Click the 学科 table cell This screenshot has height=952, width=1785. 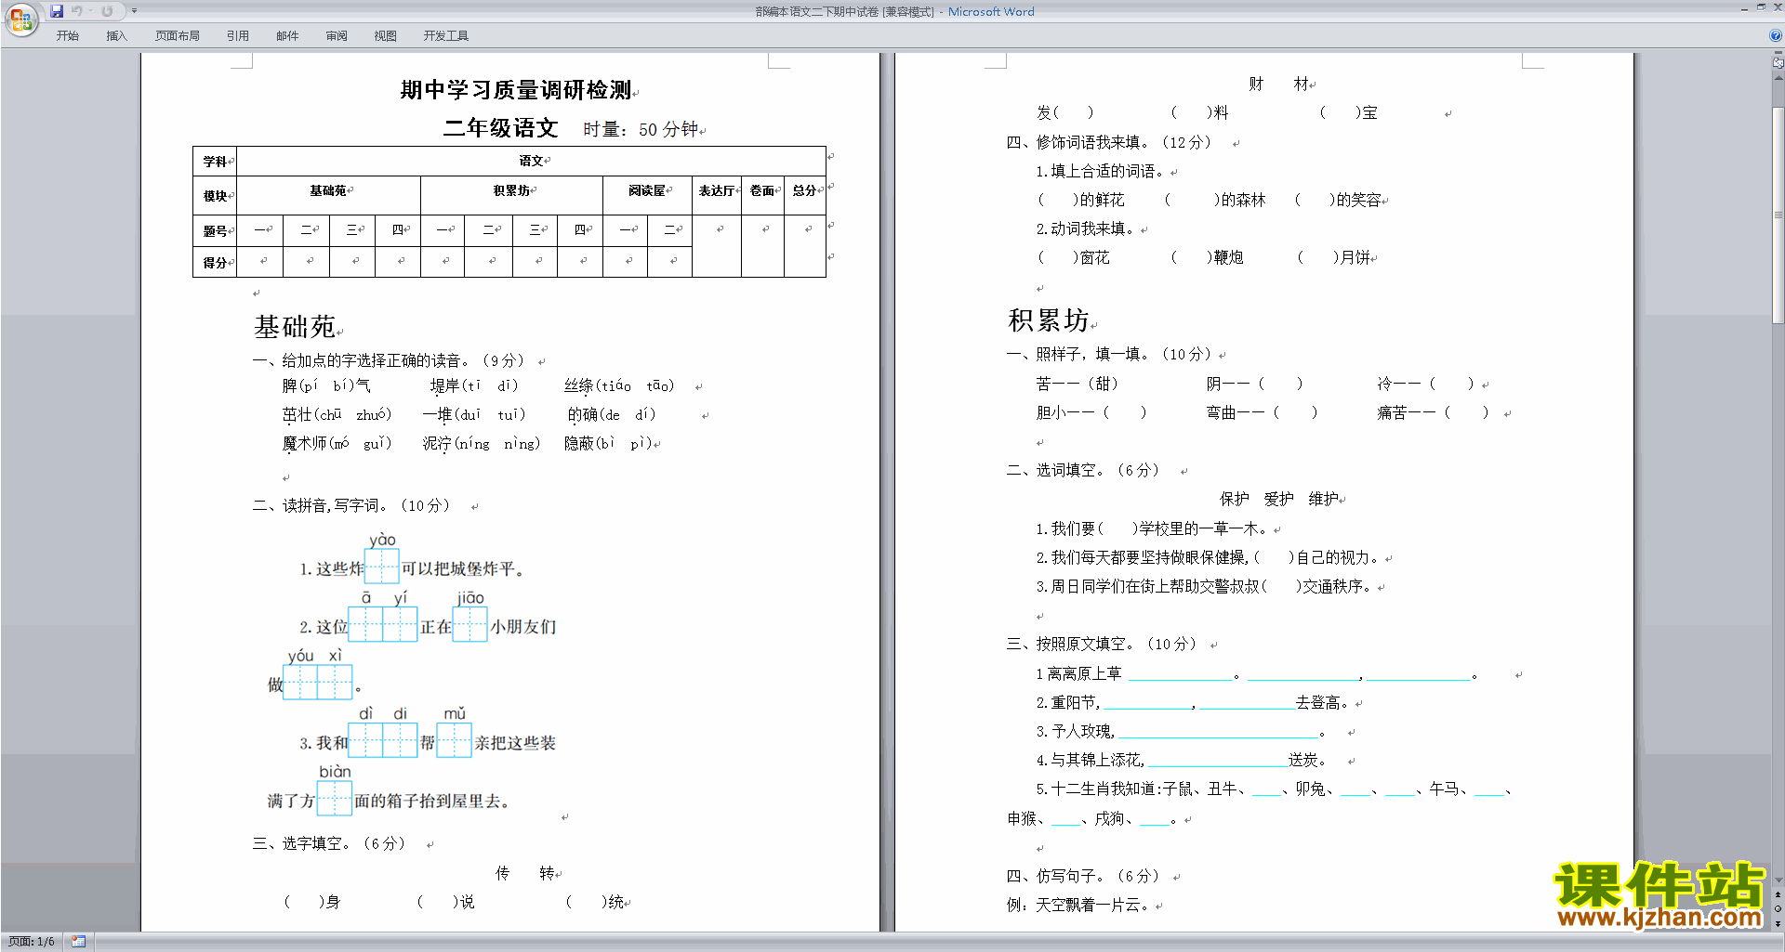(215, 162)
